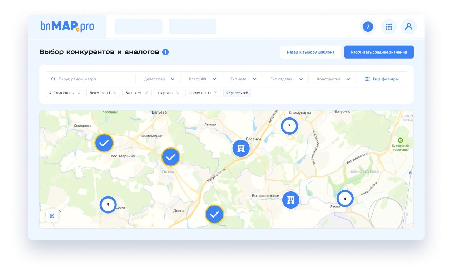Click Назад к выбору шаблона button

[310, 52]
